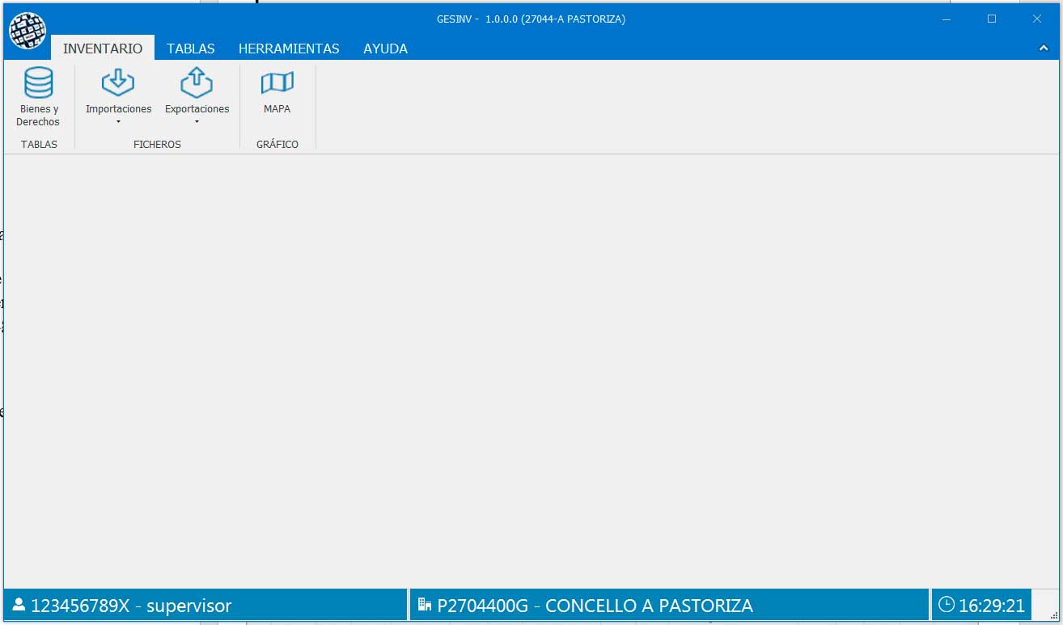Go to the AYUDA tab
The height and width of the screenshot is (625, 1063).
385,49
